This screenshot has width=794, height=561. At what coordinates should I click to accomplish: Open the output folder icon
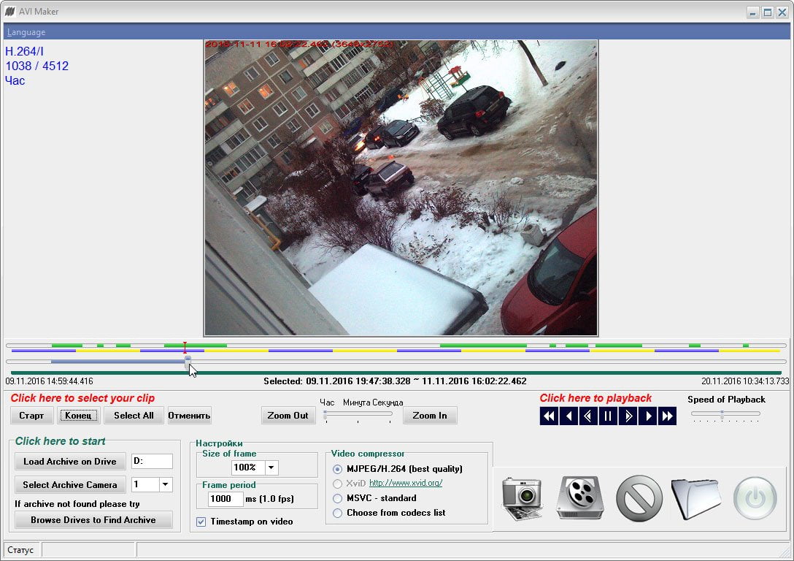click(x=696, y=499)
